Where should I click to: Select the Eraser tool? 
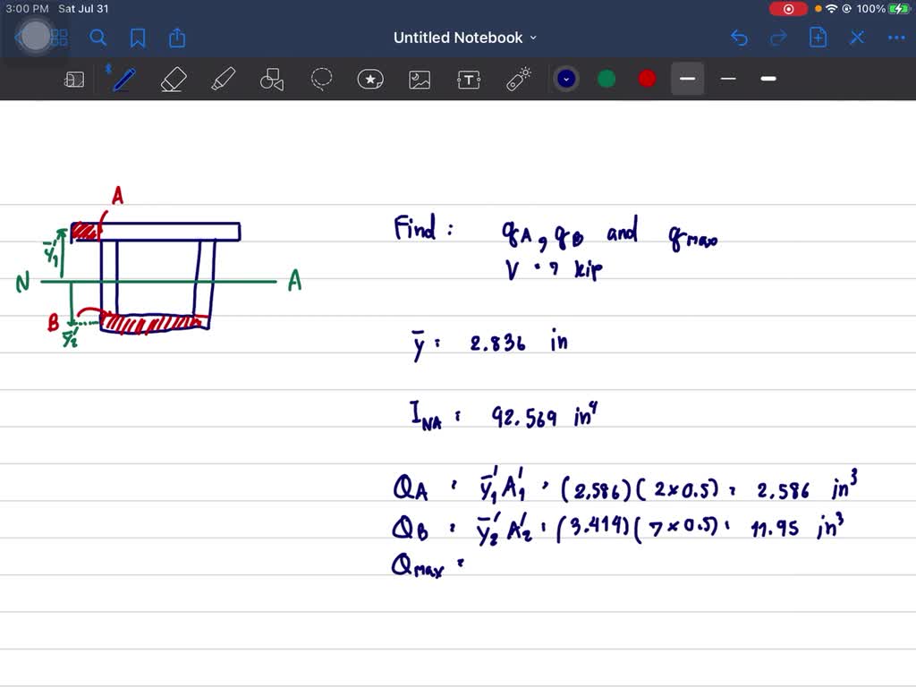tap(173, 79)
